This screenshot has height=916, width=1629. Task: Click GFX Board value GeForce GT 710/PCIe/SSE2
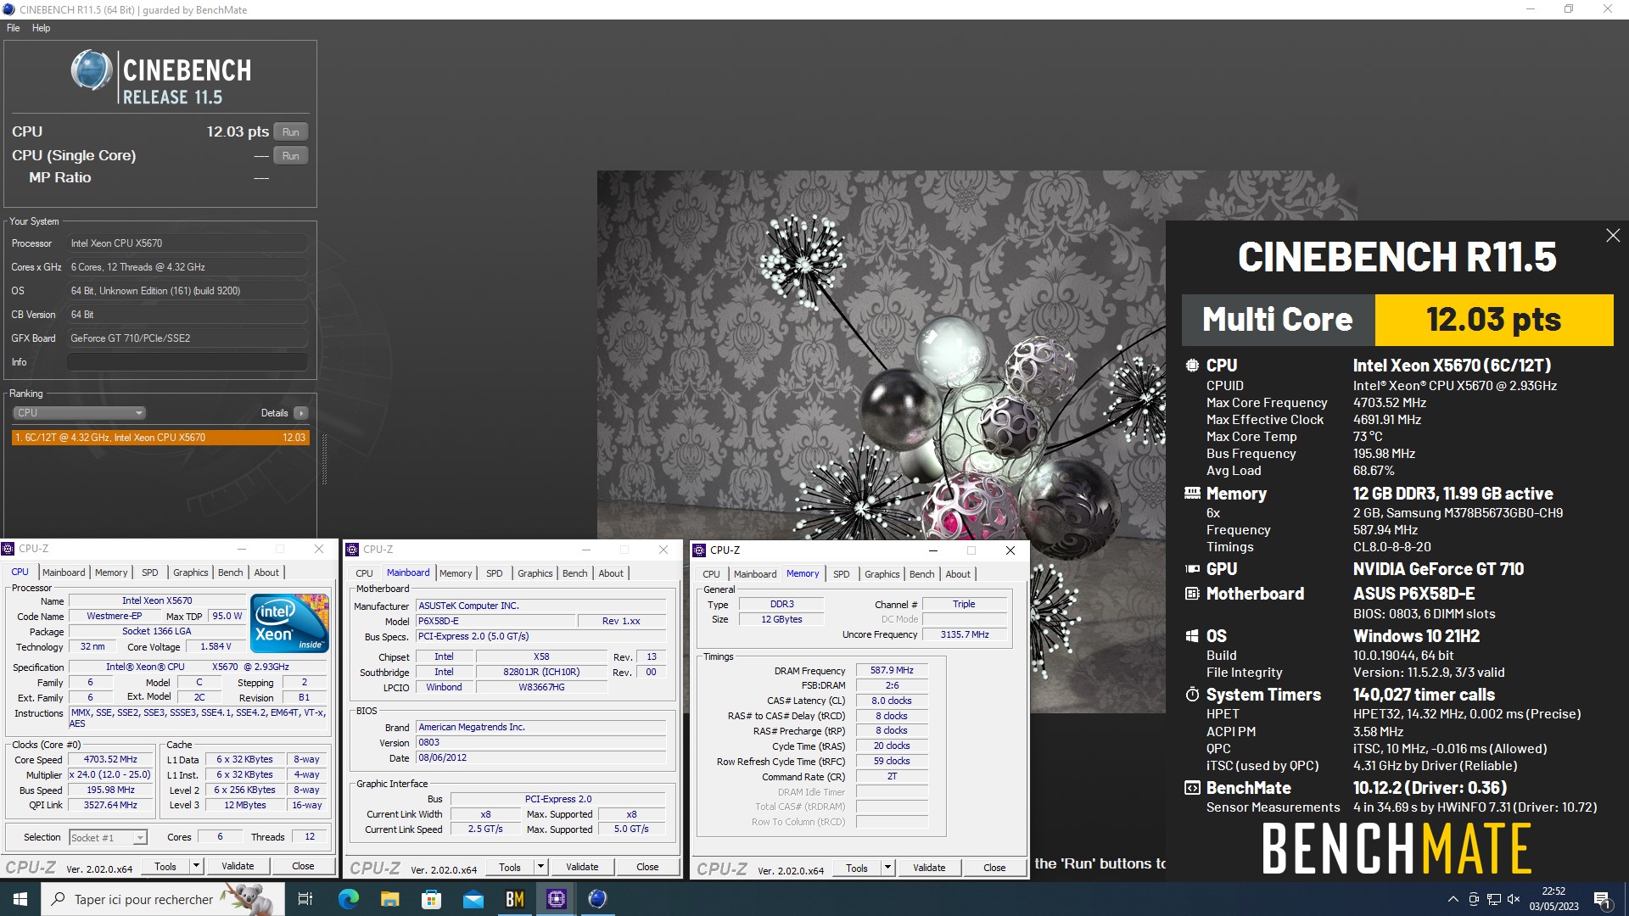(188, 338)
